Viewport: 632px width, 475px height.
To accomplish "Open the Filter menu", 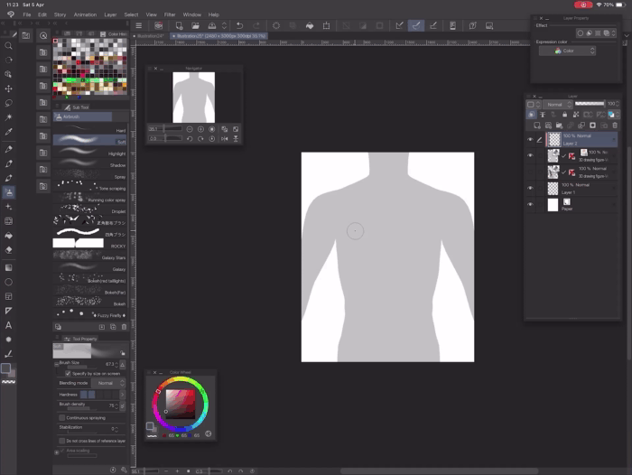I will tap(170, 14).
